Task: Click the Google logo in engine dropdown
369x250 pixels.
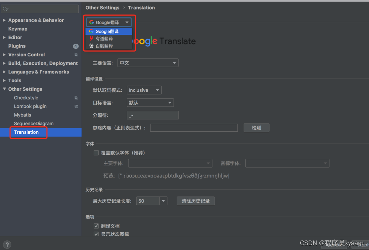Action: pyautogui.click(x=92, y=22)
